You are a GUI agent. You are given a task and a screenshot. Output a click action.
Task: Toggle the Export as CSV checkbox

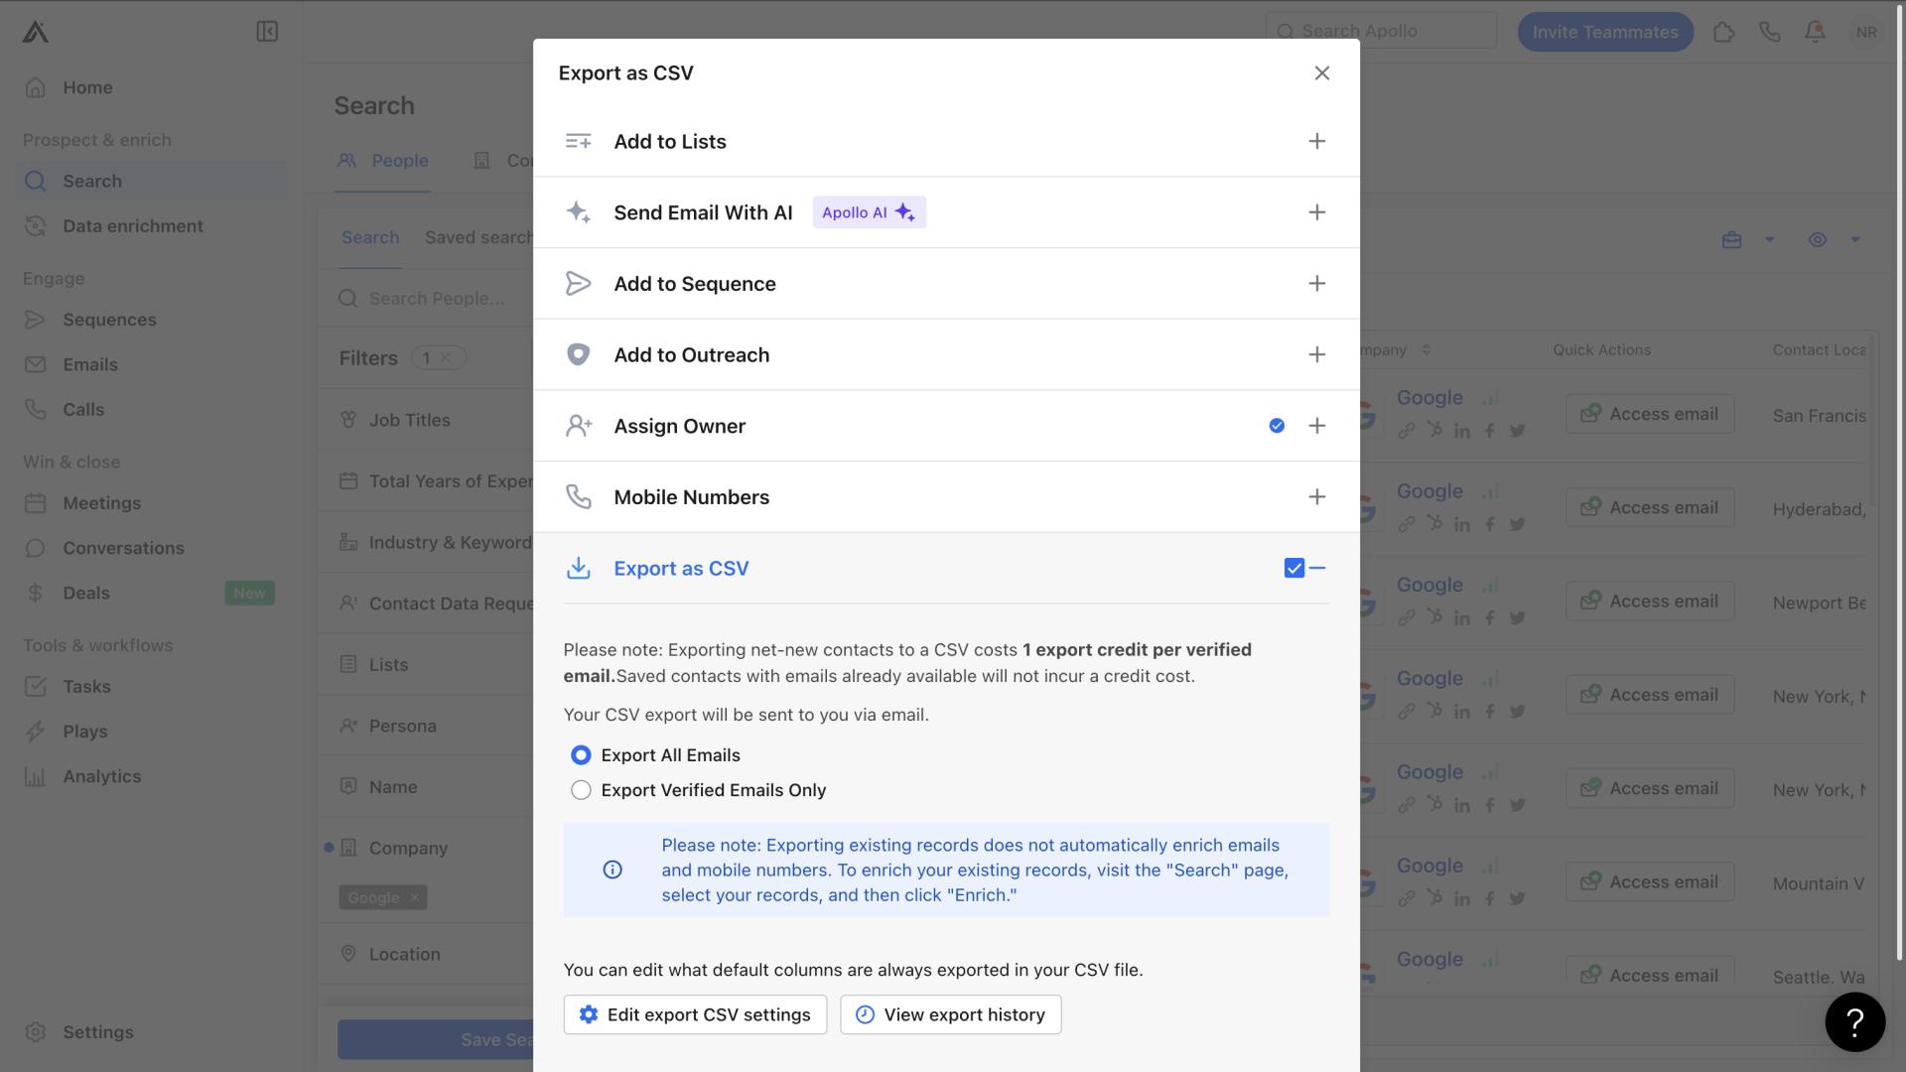coord(1293,568)
